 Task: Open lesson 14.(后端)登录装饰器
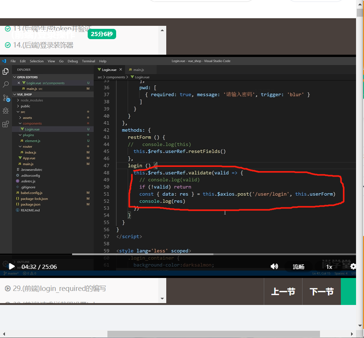coord(43,45)
